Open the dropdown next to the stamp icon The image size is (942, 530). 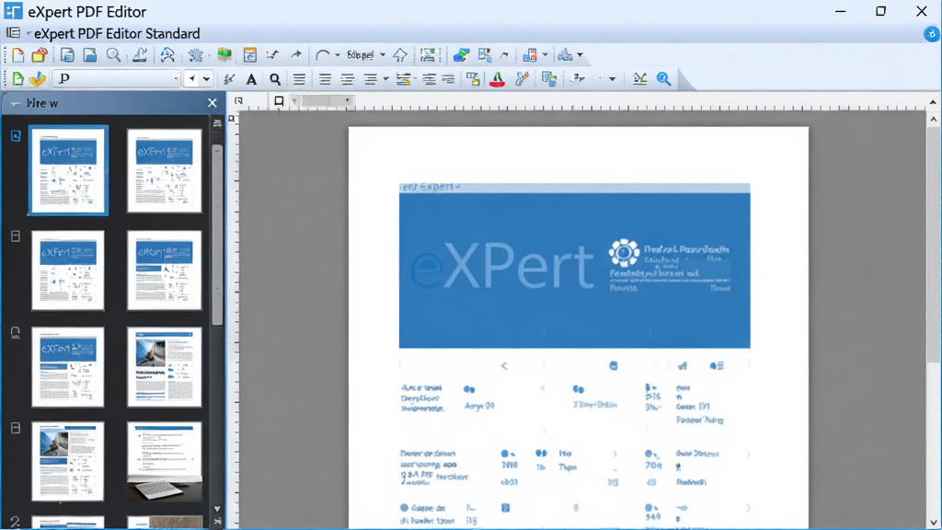(x=580, y=55)
